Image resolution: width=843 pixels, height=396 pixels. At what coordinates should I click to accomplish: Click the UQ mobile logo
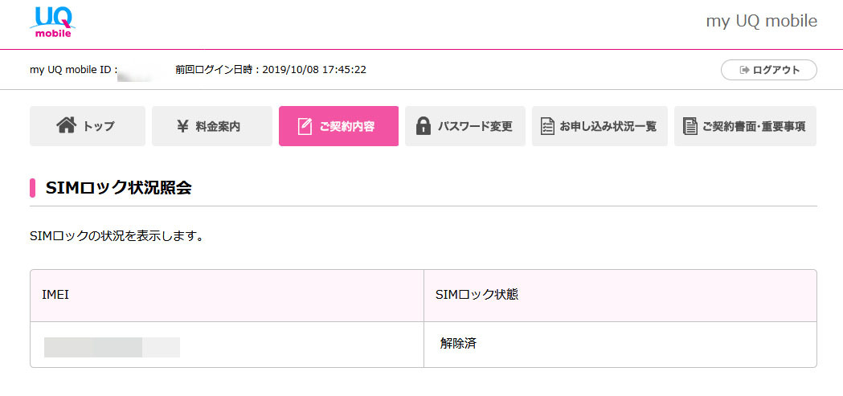tap(54, 22)
